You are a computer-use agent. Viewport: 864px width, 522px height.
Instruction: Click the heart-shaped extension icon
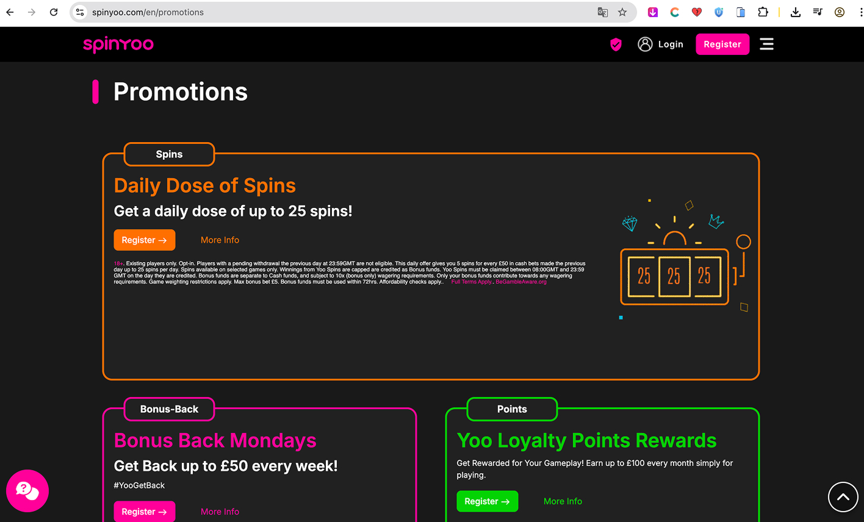pyautogui.click(x=697, y=12)
